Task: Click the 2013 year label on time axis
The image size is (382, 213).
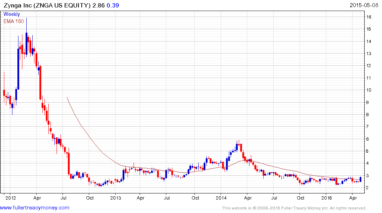Action: point(115,198)
